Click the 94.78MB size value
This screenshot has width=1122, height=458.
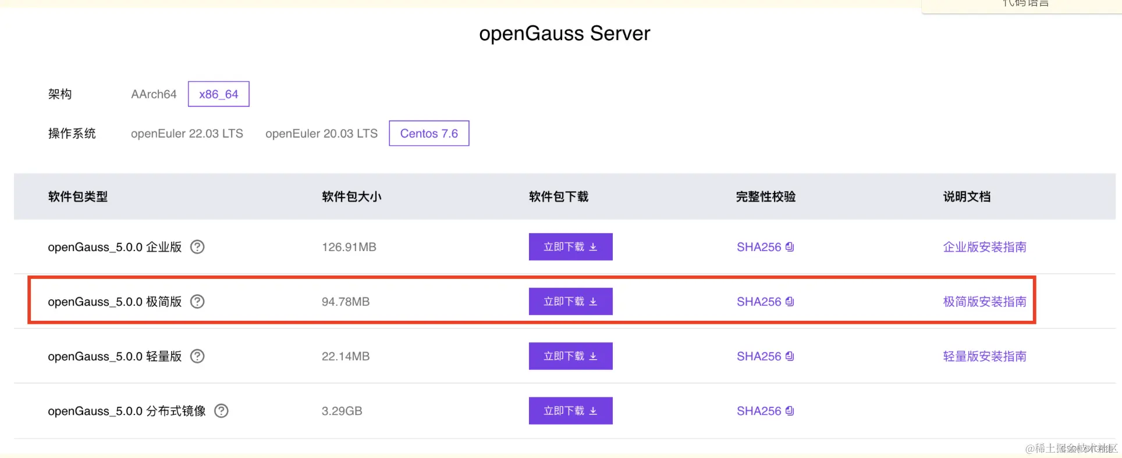tap(346, 302)
